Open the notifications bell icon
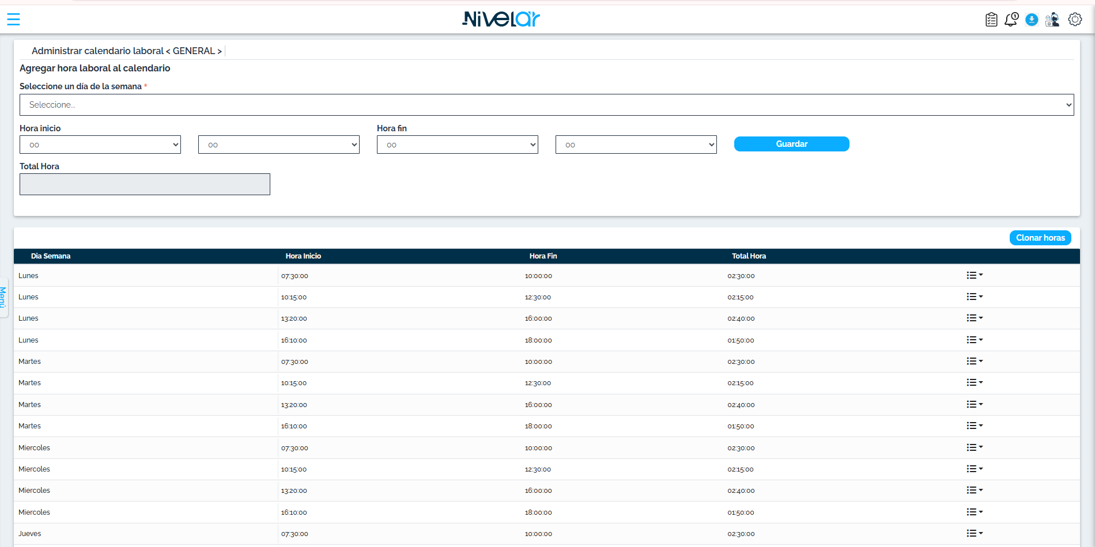 click(x=1011, y=20)
